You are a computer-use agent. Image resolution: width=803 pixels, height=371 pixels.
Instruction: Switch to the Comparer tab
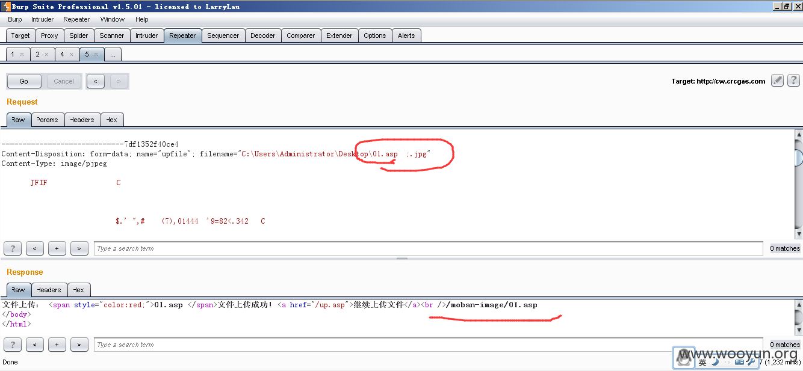tap(301, 35)
